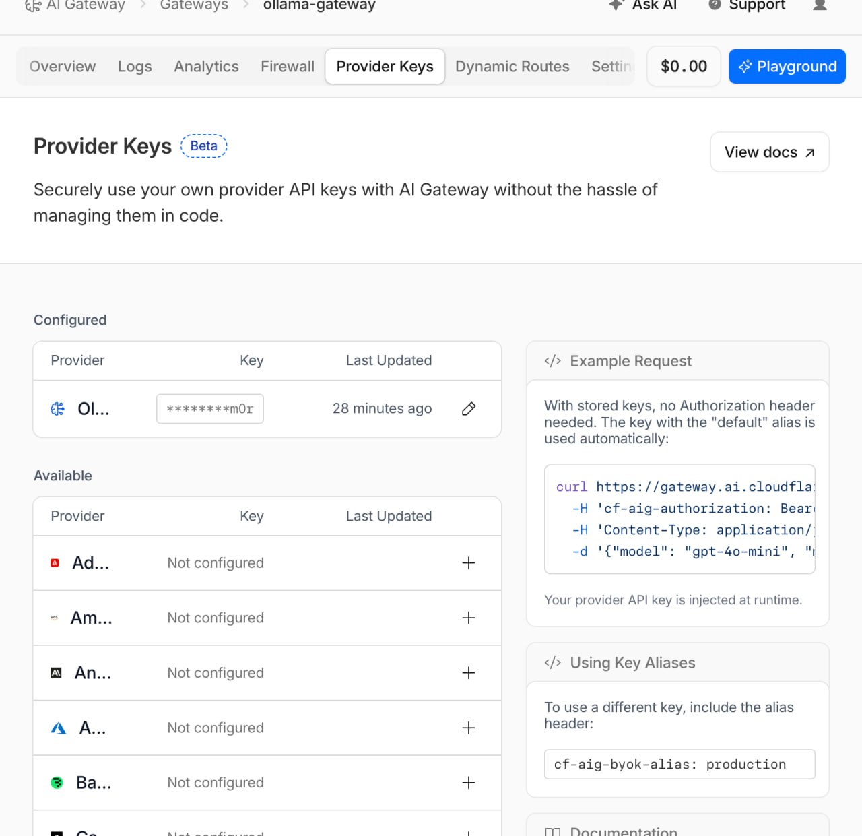Open the partially visible Settings tab

pyautogui.click(x=611, y=66)
